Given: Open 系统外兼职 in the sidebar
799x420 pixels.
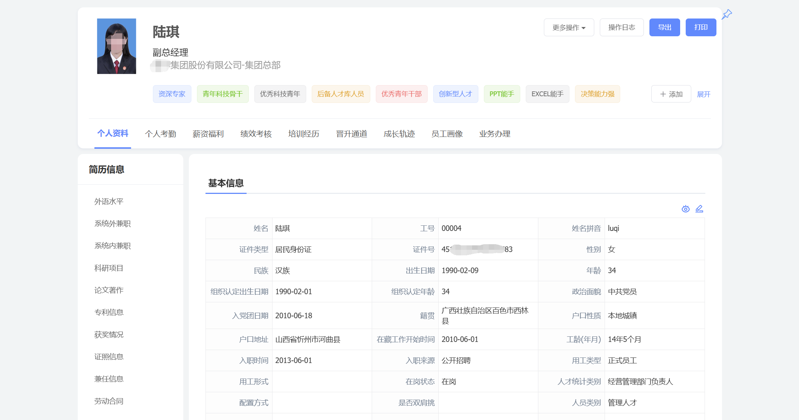Looking at the screenshot, I should tap(113, 224).
